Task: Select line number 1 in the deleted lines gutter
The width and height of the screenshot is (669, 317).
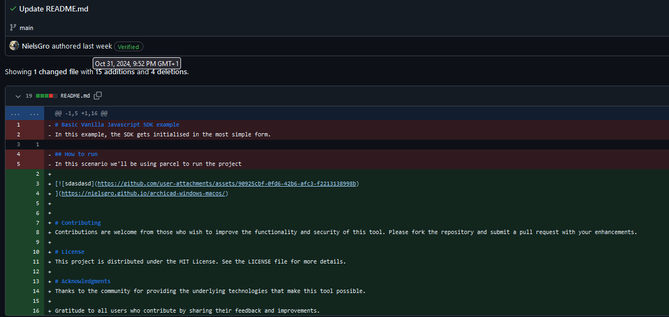Action: tap(18, 124)
